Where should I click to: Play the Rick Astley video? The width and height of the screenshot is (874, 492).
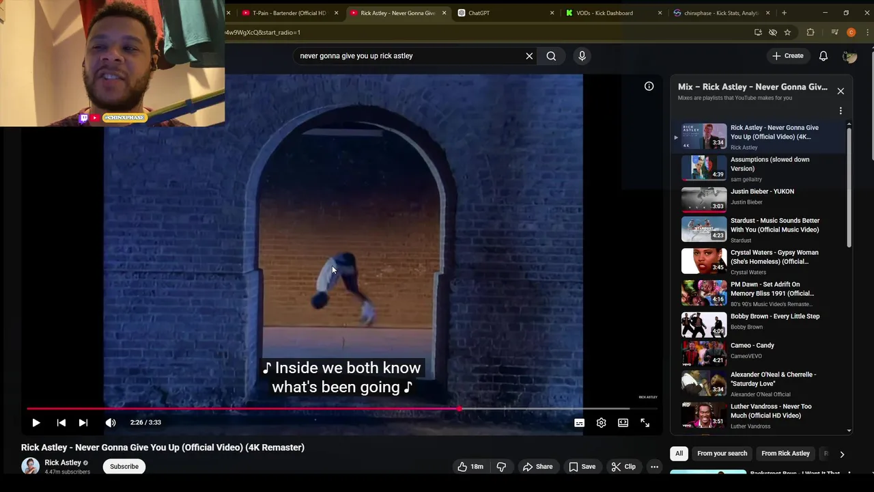[x=36, y=423]
